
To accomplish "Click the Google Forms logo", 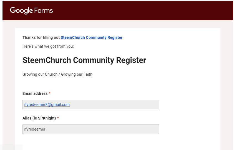I will pos(31,11).
